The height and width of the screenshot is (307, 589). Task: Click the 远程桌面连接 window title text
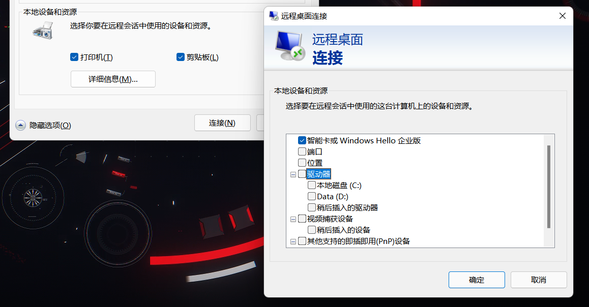click(304, 16)
